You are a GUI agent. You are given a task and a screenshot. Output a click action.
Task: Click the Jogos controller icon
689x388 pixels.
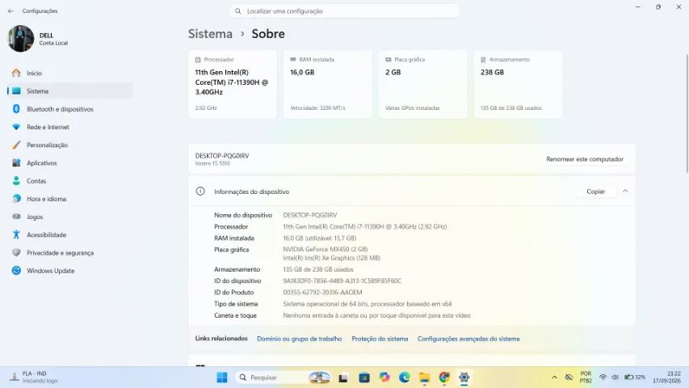pos(16,217)
